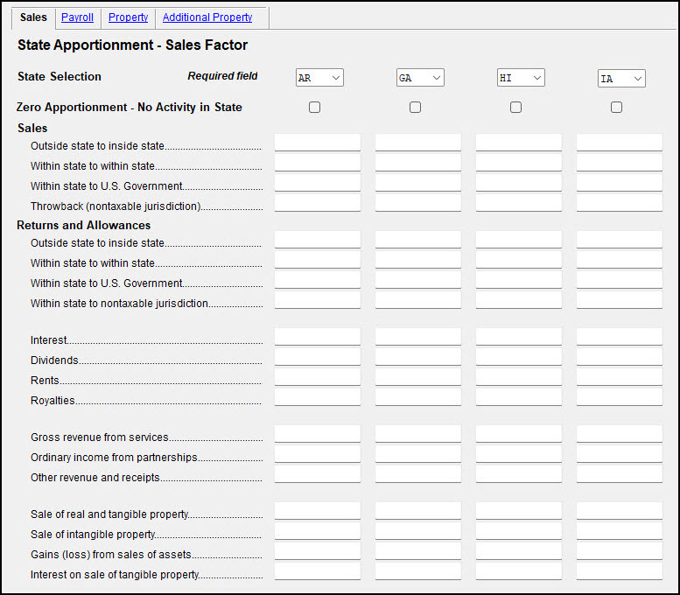Click Sale of intangible property HI field
The width and height of the screenshot is (680, 595).
click(x=519, y=531)
